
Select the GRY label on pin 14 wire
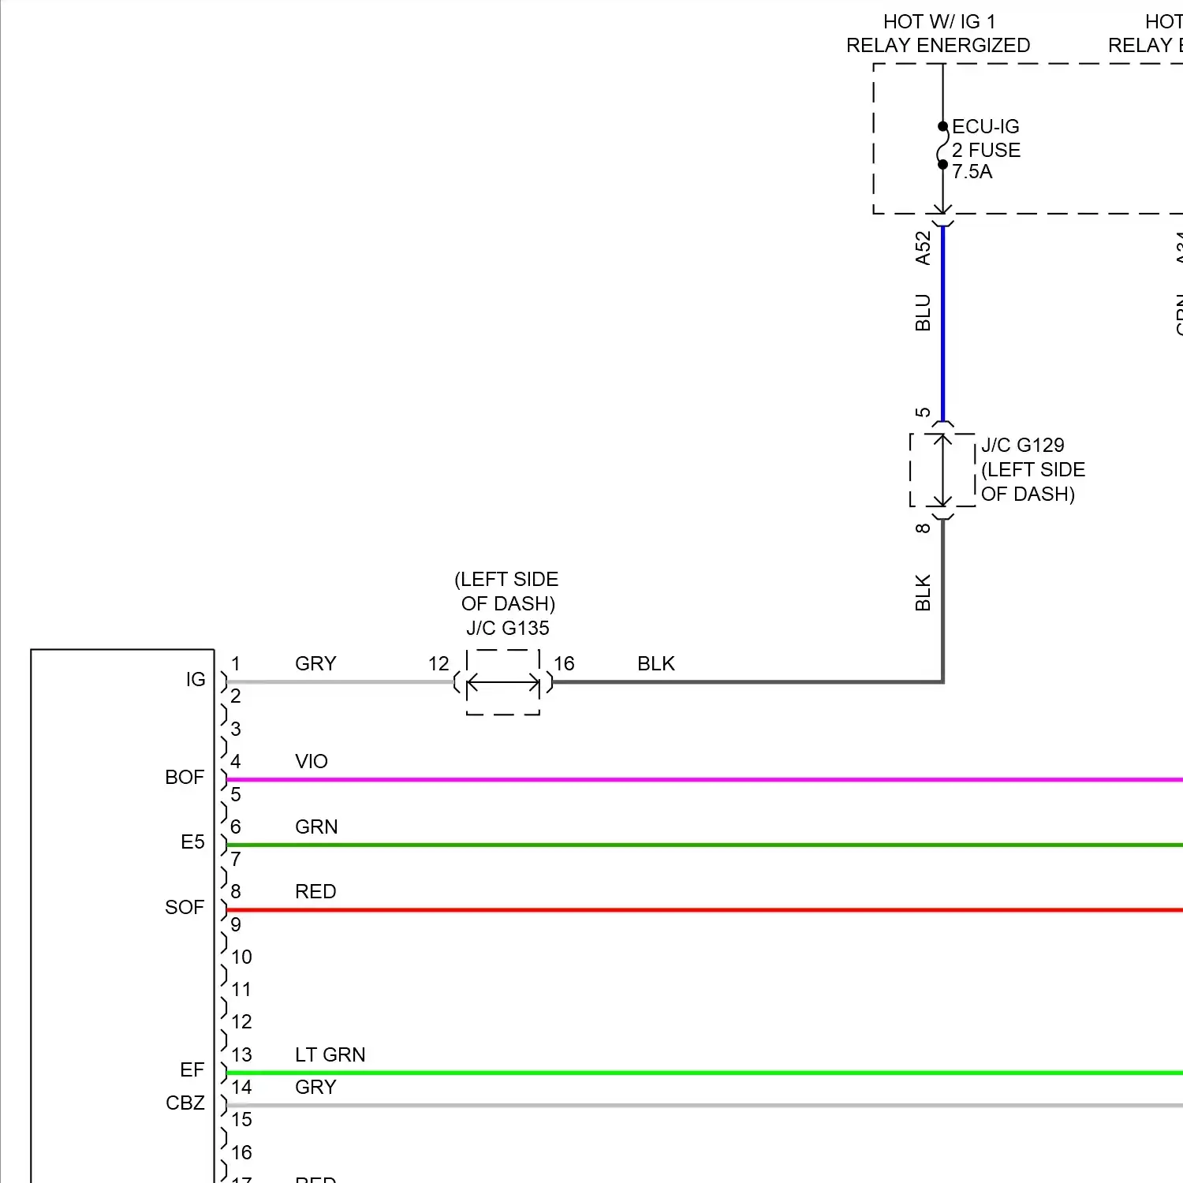coord(315,1087)
